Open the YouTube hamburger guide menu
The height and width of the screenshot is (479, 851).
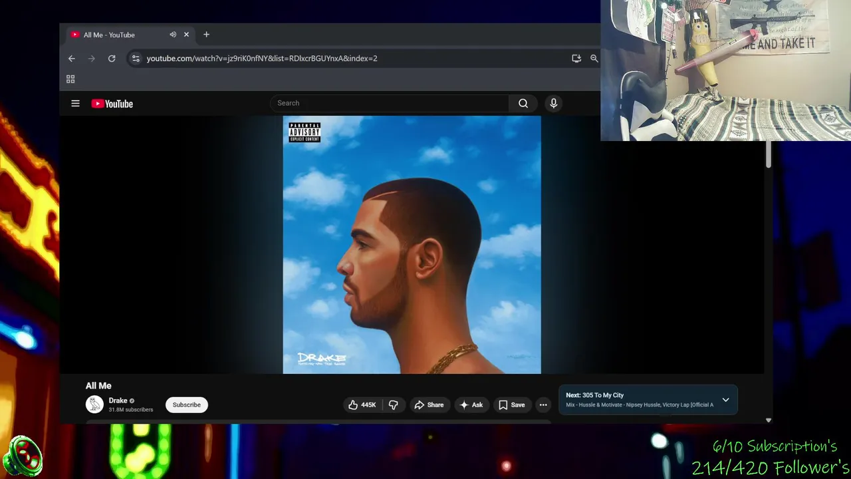[75, 104]
